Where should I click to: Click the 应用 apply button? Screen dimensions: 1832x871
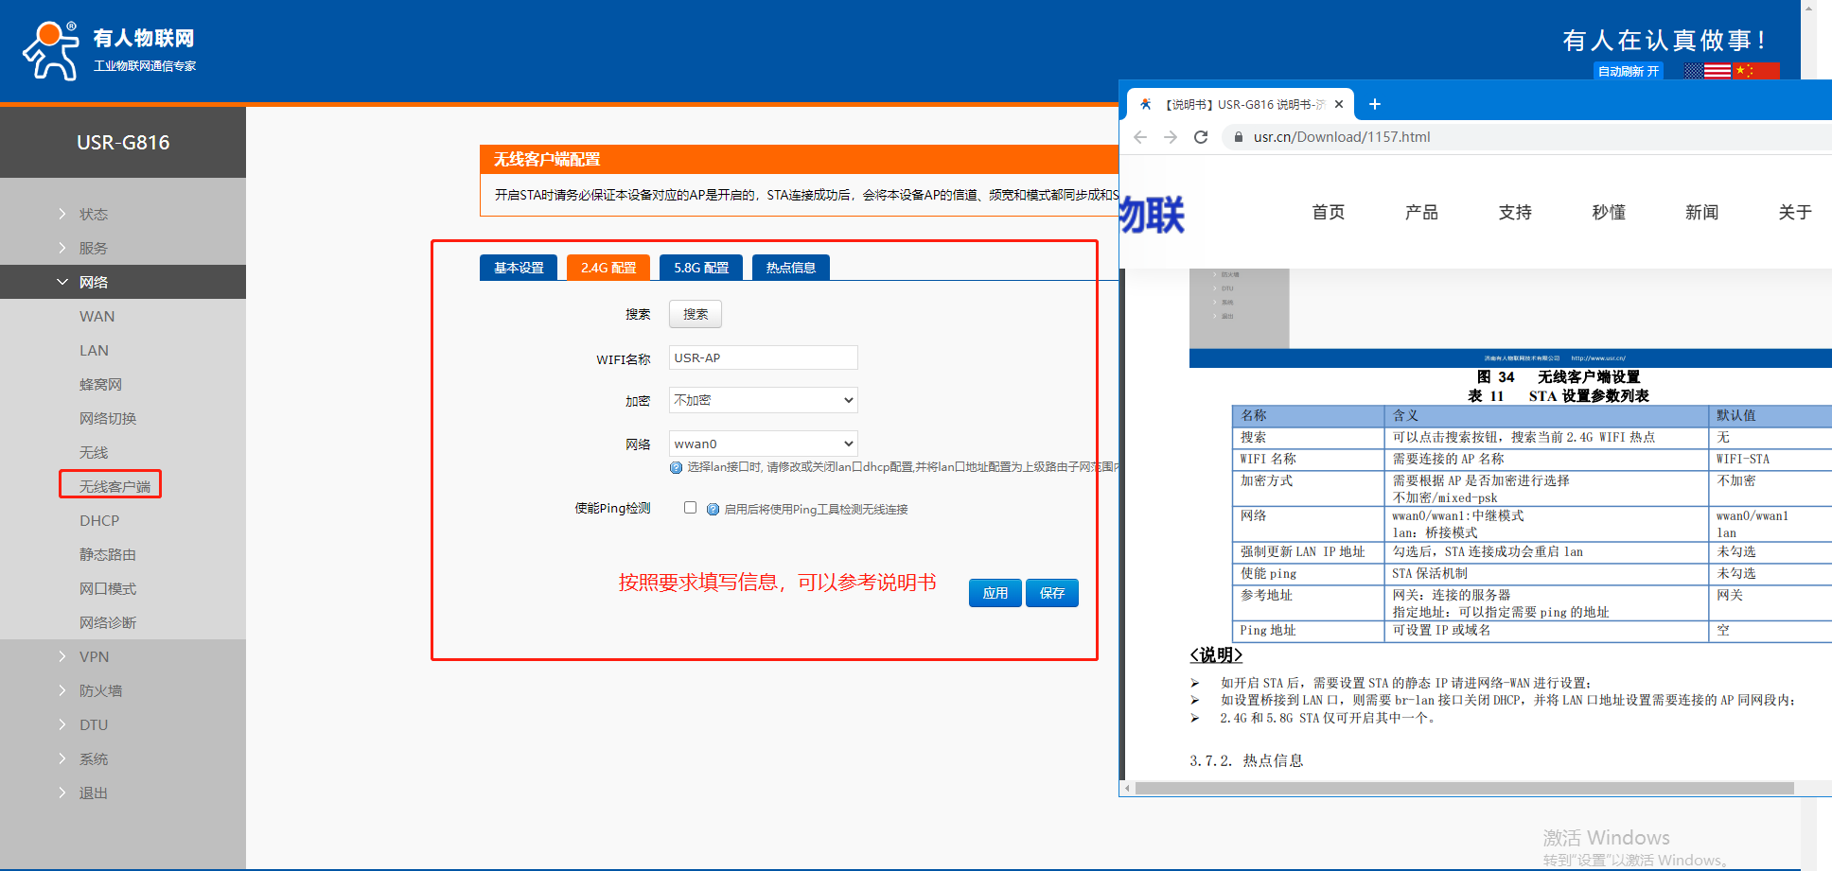click(995, 593)
